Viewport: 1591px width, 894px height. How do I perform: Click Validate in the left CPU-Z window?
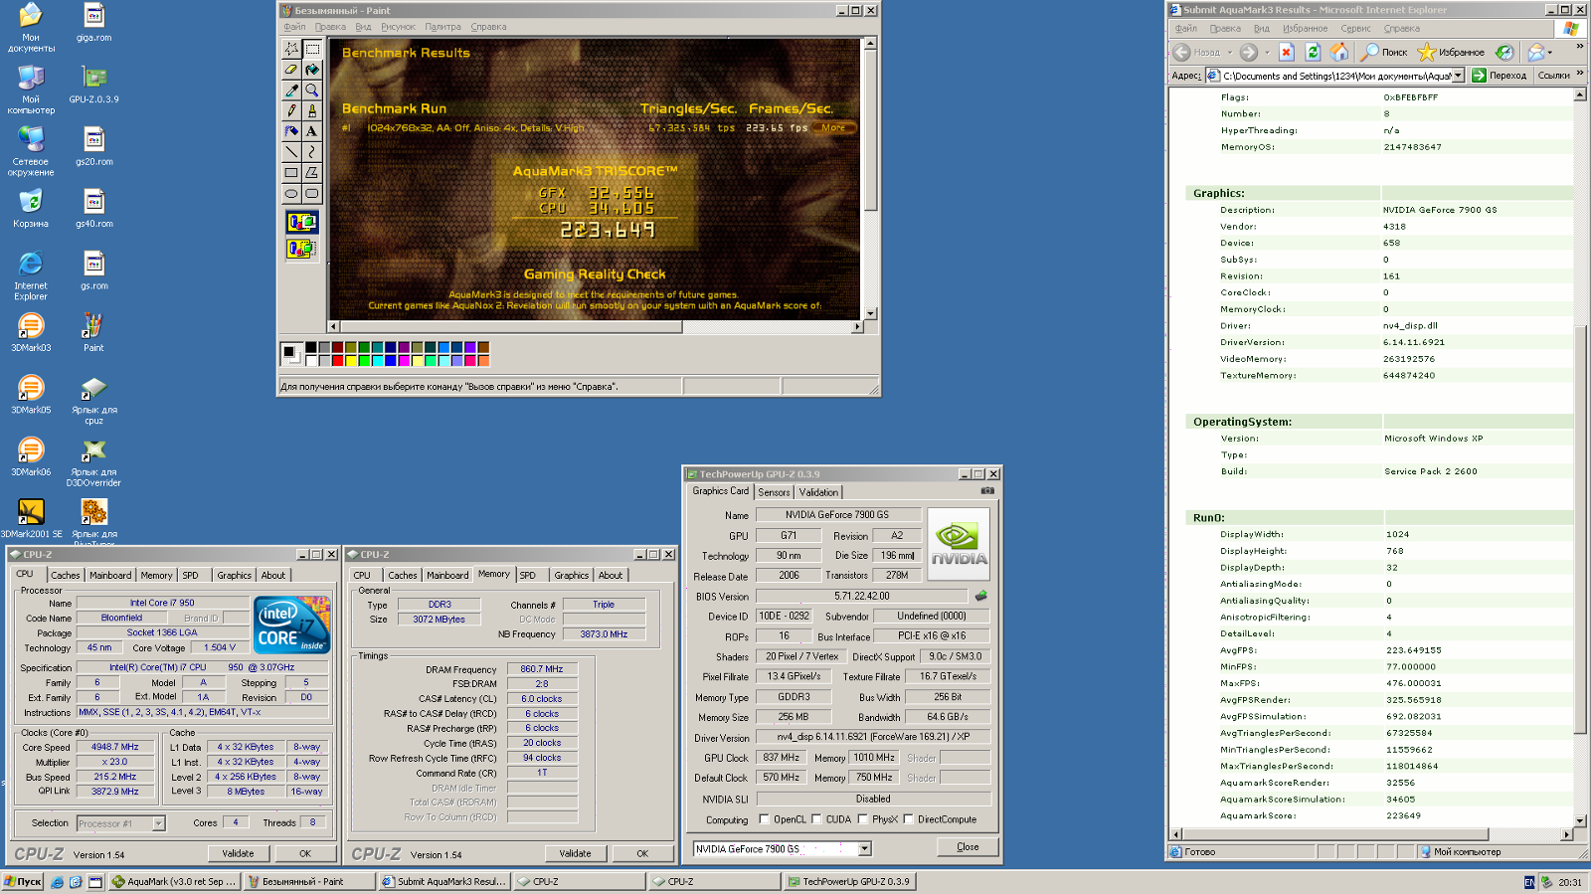point(238,853)
